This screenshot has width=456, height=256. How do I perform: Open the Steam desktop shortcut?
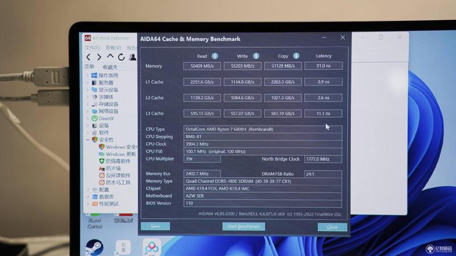pyautogui.click(x=95, y=247)
